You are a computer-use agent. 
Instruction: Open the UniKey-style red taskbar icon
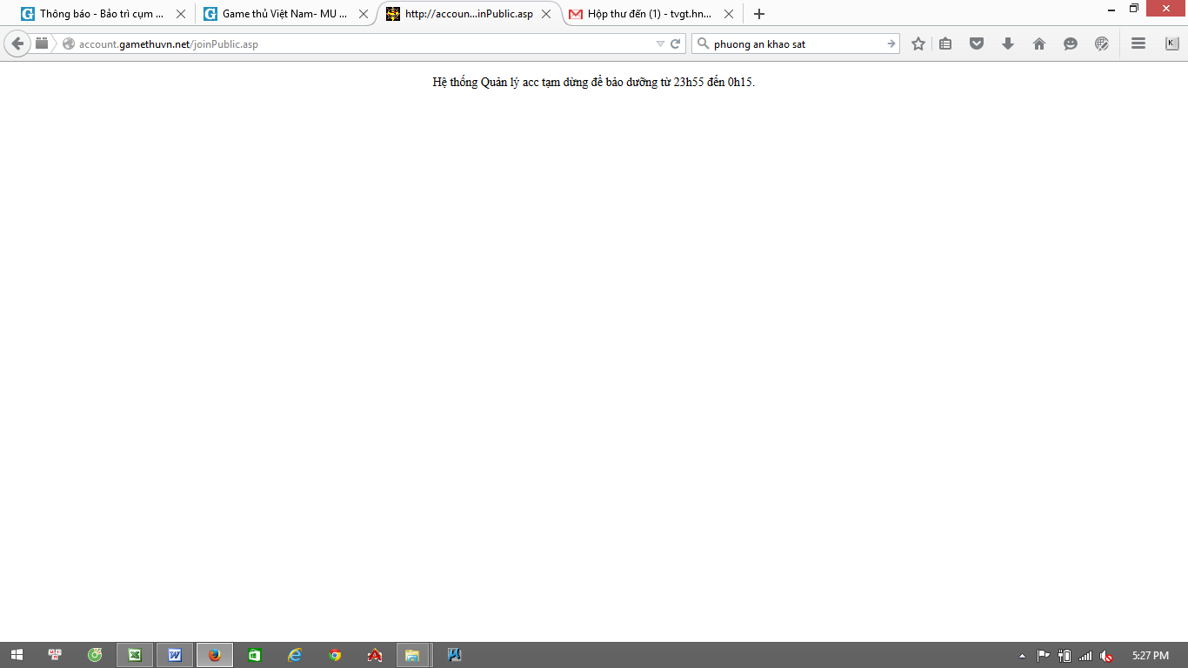tap(55, 655)
